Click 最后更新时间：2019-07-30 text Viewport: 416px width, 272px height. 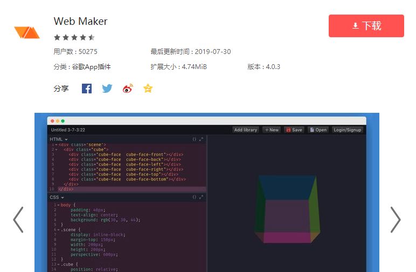coord(191,51)
